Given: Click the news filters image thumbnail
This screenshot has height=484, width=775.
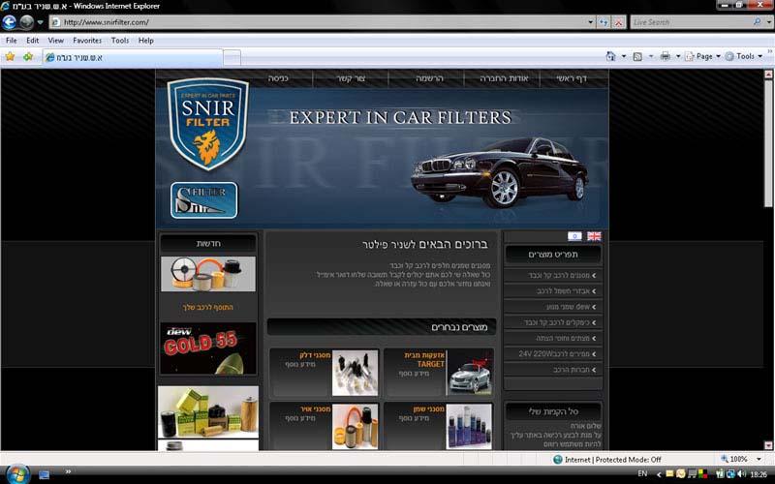Looking at the screenshot, I should 208,274.
